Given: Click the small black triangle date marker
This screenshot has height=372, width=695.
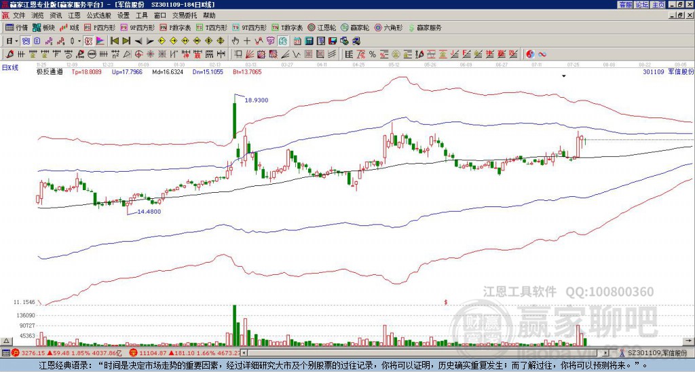Looking at the screenshot, I should point(564,76).
